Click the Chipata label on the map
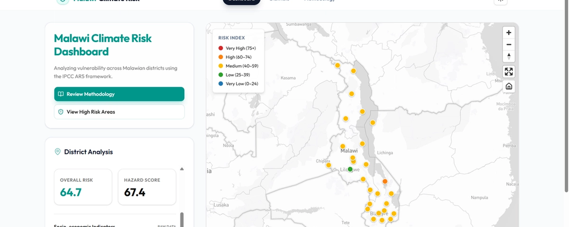Screen dimensions: 569x227 tap(324, 161)
